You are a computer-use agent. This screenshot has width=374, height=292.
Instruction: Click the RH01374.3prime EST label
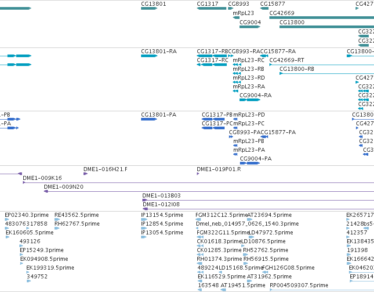point(219,259)
